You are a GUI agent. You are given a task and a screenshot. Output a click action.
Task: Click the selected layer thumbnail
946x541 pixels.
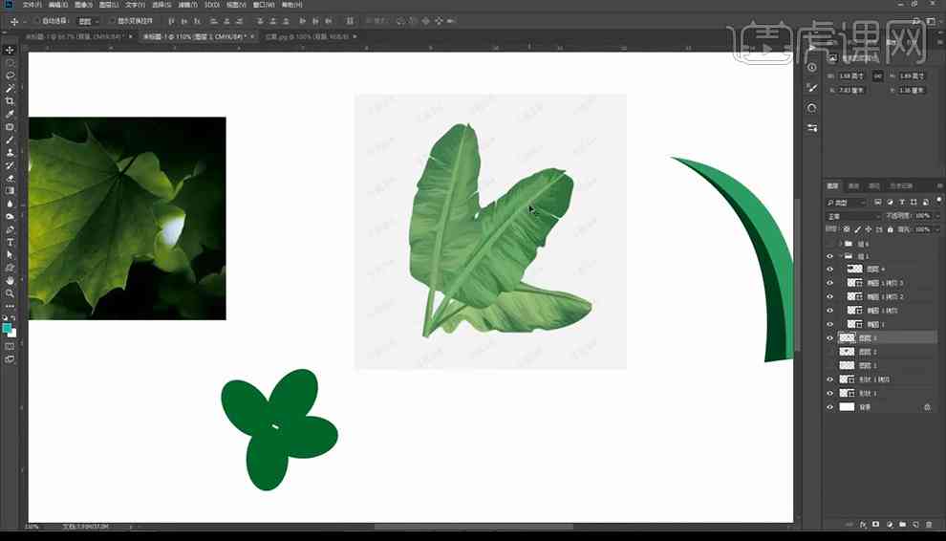pyautogui.click(x=847, y=338)
